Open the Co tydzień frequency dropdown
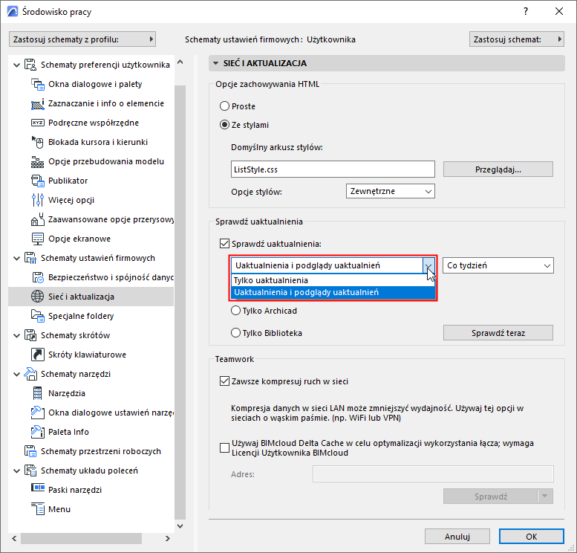This screenshot has width=577, height=553. coord(498,265)
